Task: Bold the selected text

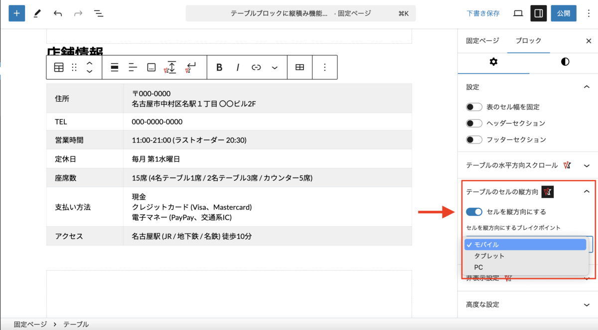Action: coord(219,67)
